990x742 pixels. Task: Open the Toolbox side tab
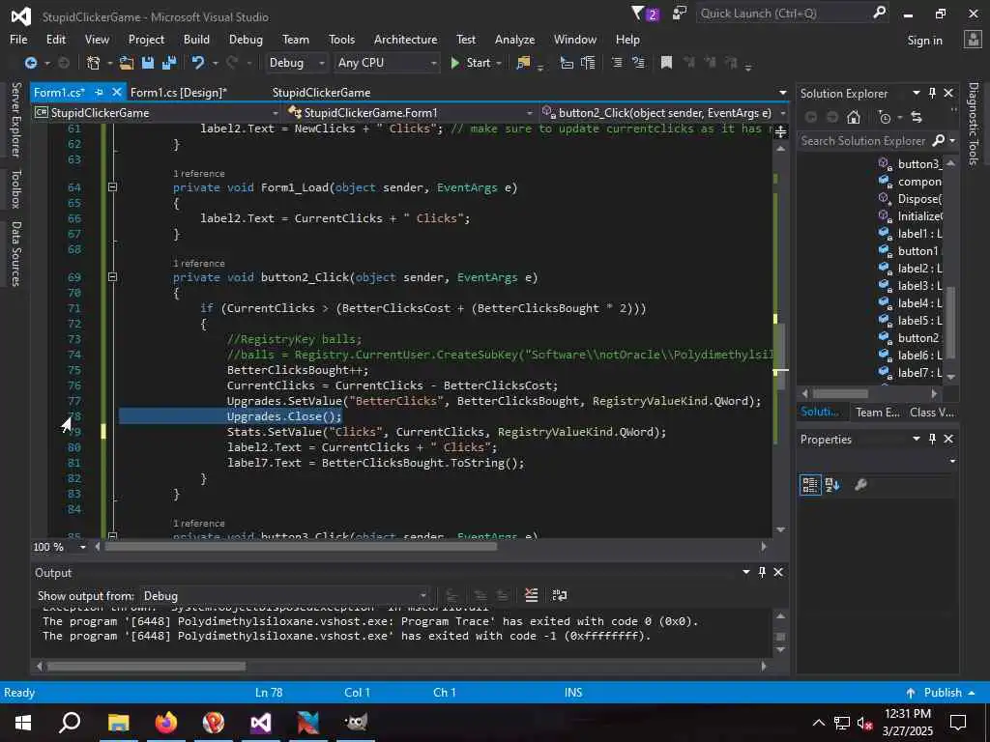15,188
